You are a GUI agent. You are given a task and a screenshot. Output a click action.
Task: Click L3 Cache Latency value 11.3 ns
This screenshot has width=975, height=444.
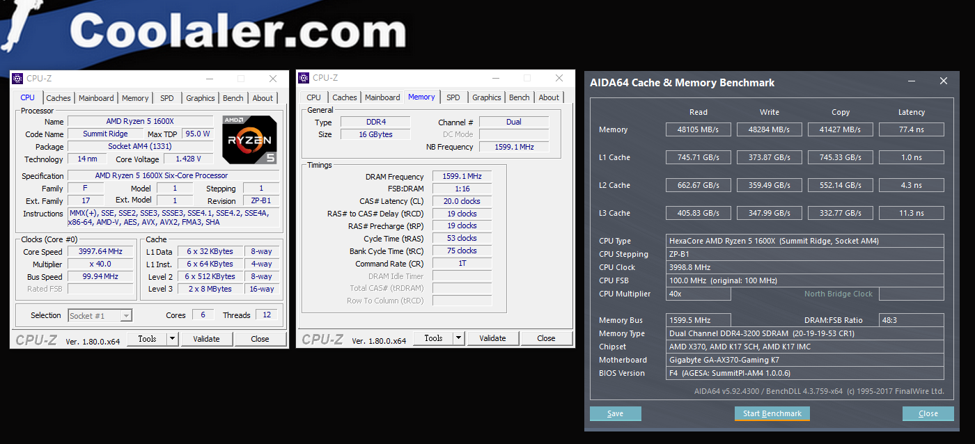(912, 213)
